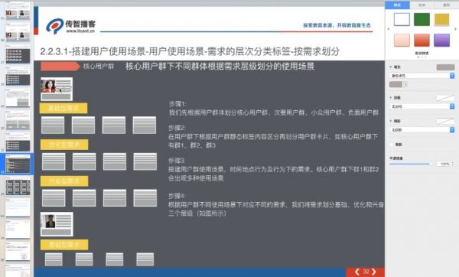Select the yellow 优化型需求 label
The width and height of the screenshot is (459, 277).
pyautogui.click(x=63, y=145)
